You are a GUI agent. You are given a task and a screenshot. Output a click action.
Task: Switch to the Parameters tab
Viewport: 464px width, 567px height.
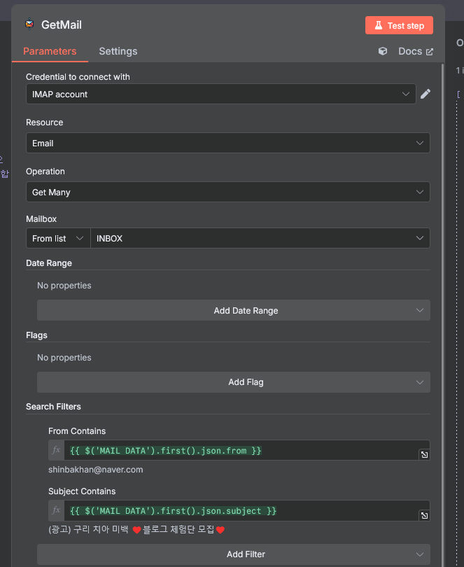click(x=50, y=51)
